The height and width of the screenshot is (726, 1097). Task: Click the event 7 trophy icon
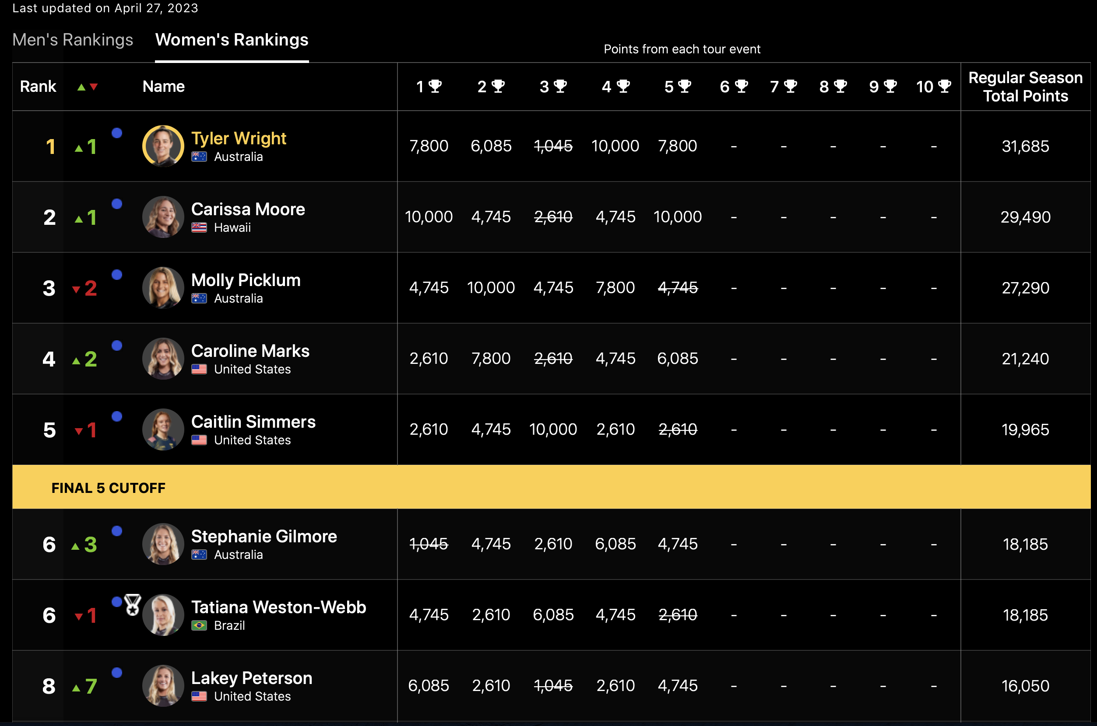(790, 86)
